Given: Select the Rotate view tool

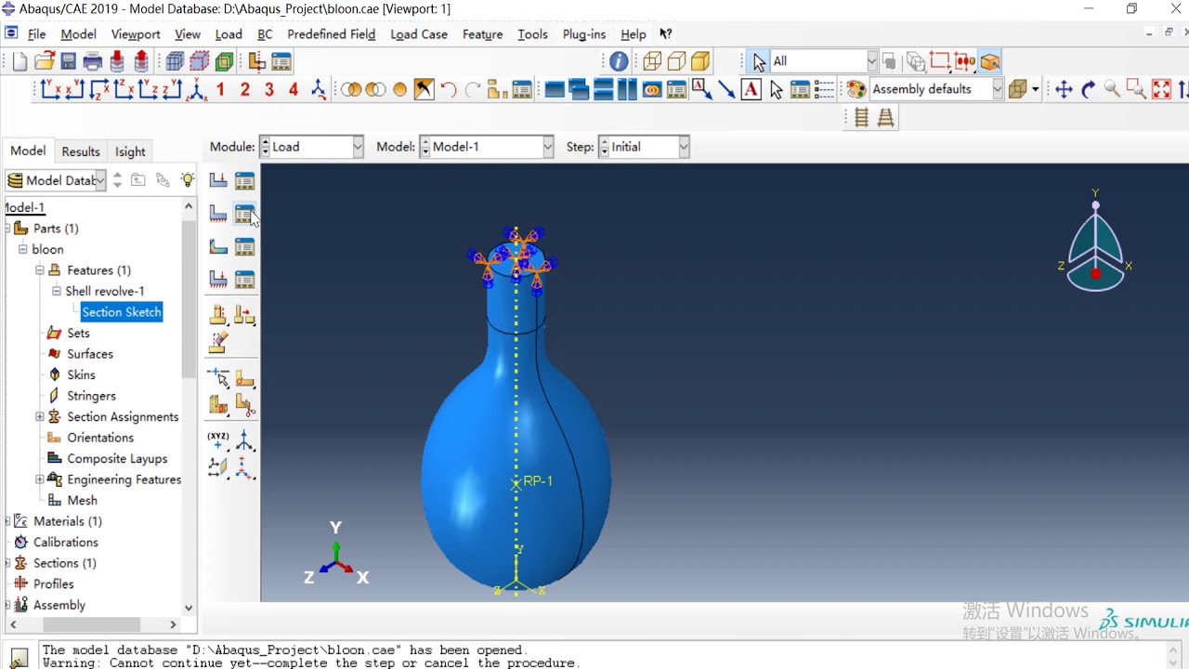Looking at the screenshot, I should point(1088,89).
